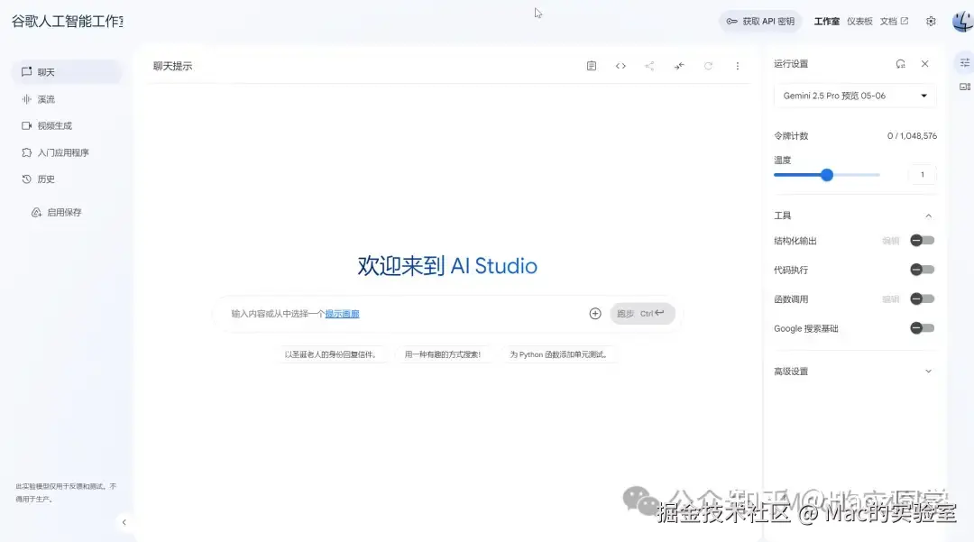Click the key icon in API key button
Viewport: 974px width, 542px height.
pos(731,21)
